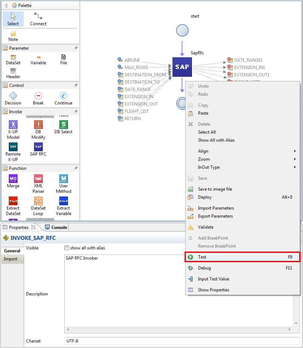303x348 pixels.
Task: Choose the Connect tool
Action: (x=38, y=19)
